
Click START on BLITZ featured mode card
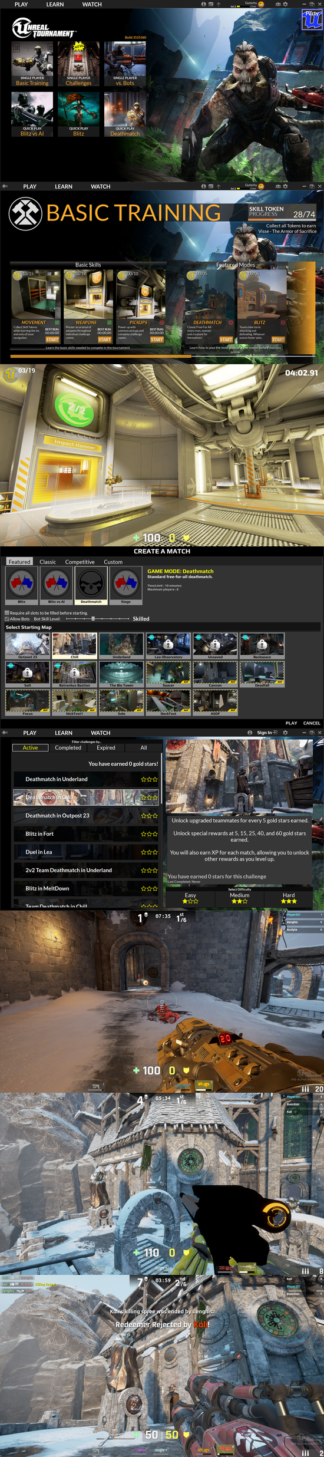278,339
